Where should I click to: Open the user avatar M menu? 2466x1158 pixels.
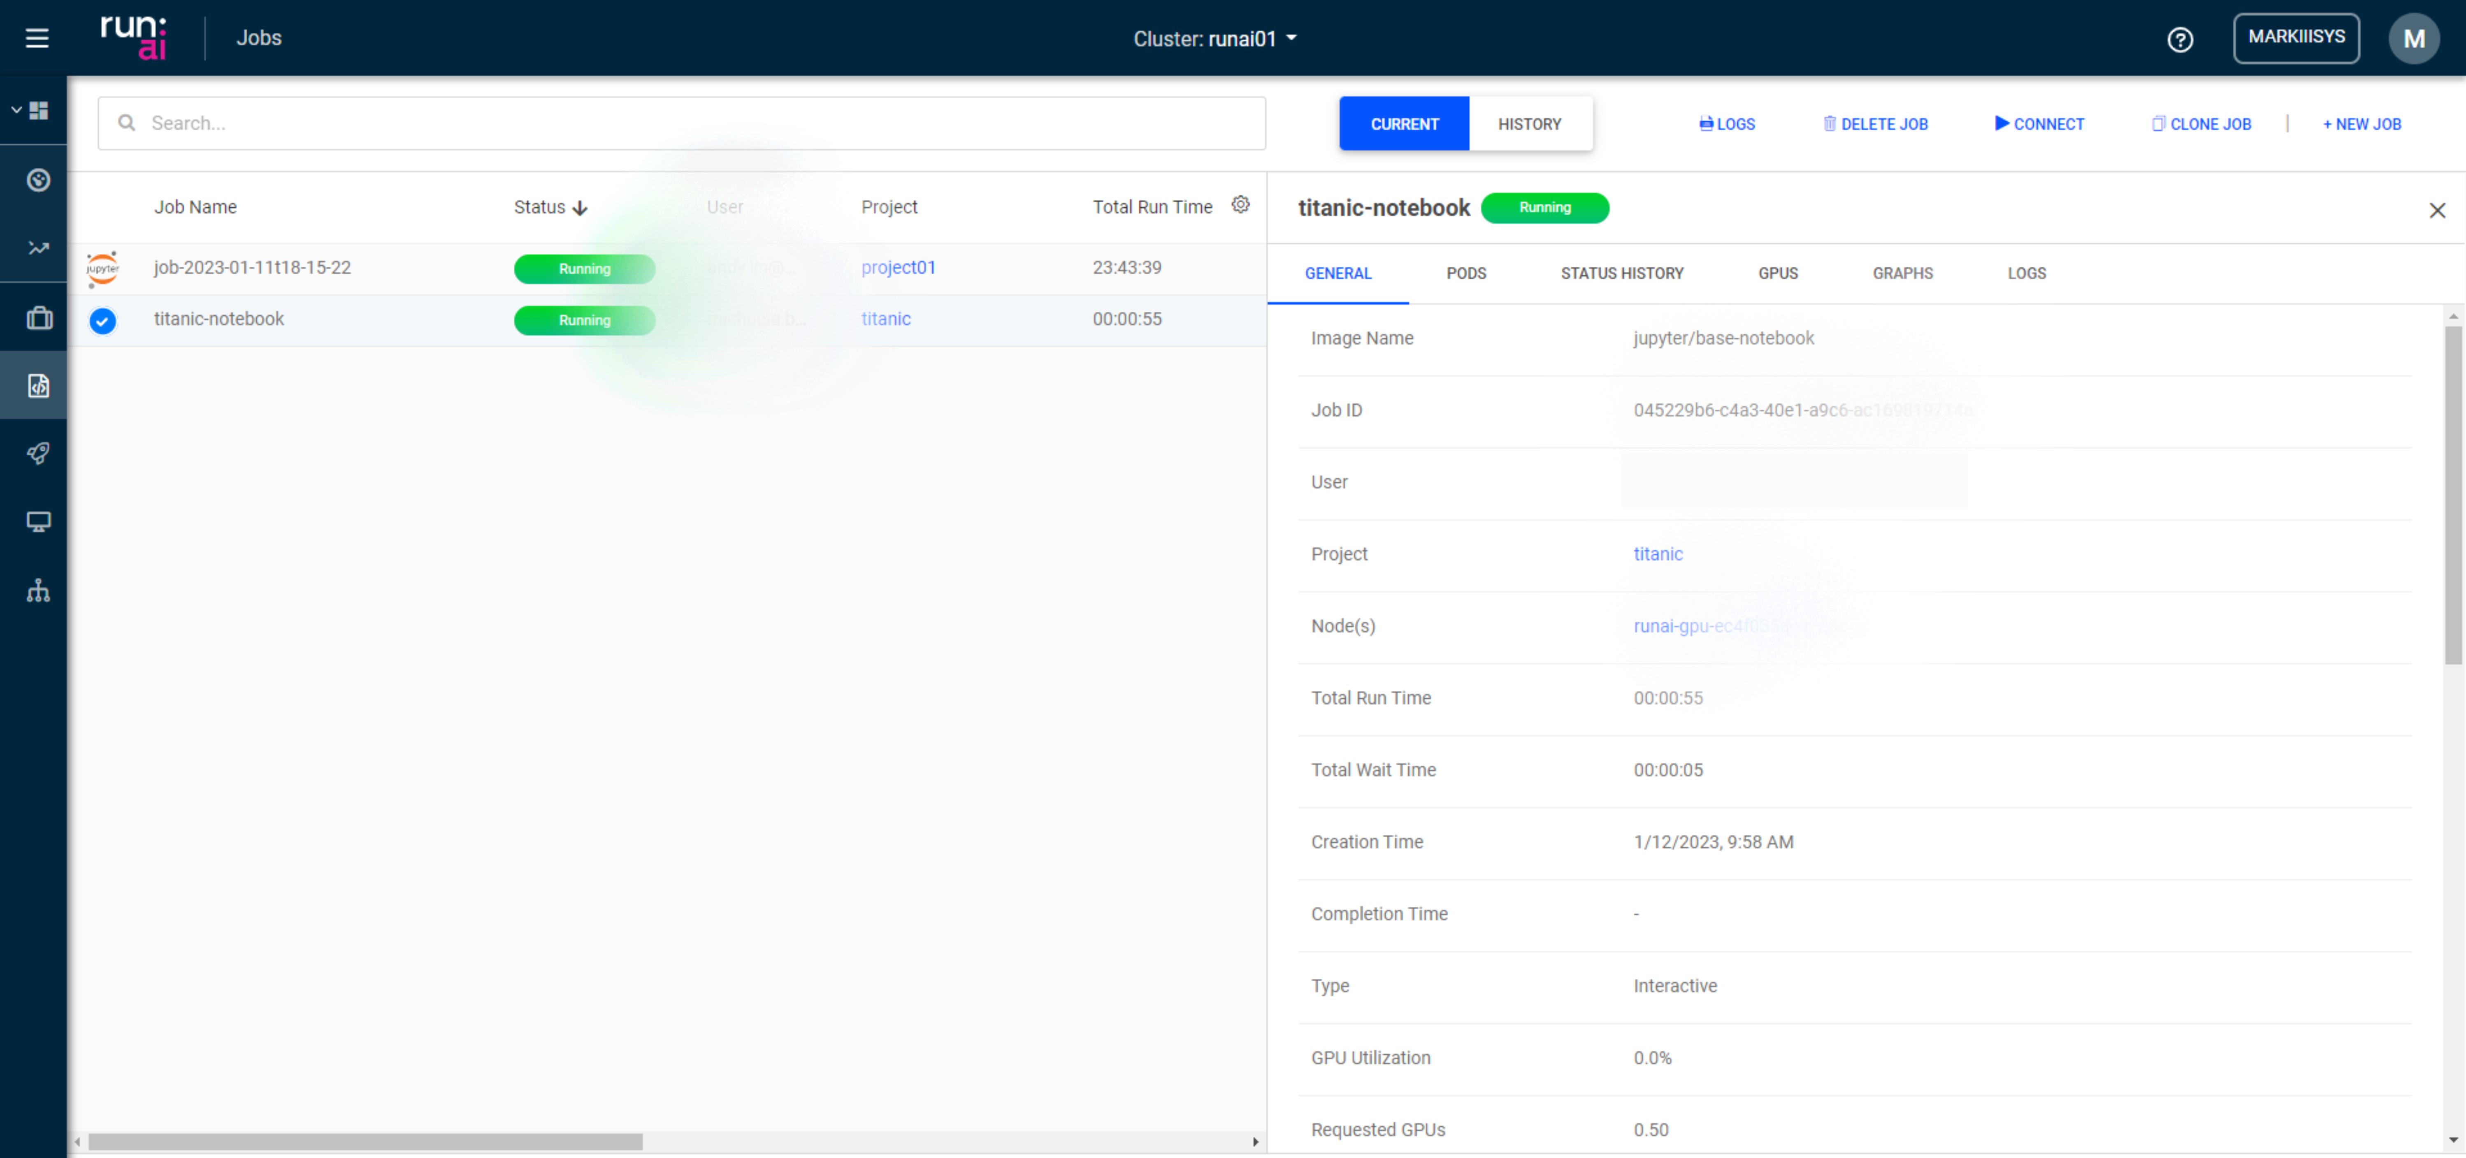click(2413, 38)
